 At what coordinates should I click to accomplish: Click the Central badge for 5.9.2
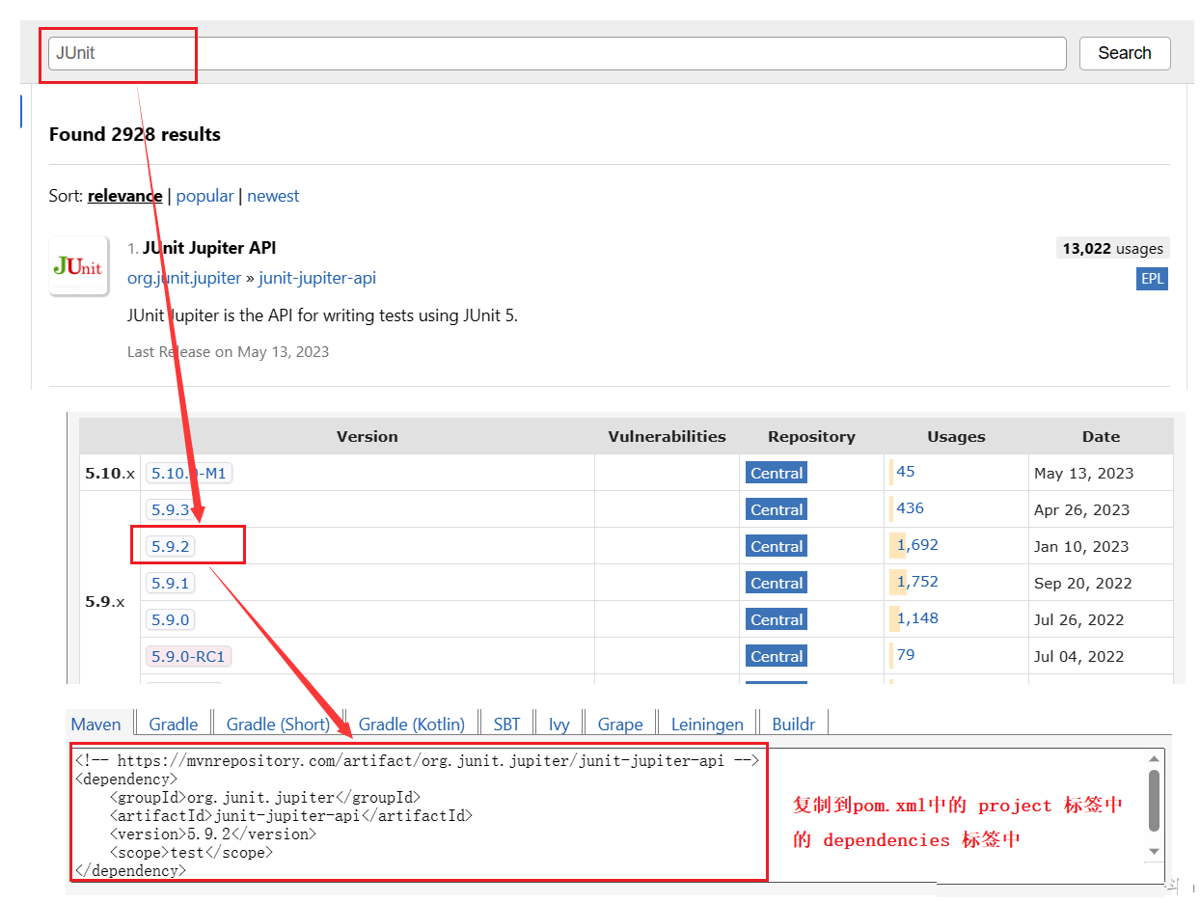(x=777, y=546)
